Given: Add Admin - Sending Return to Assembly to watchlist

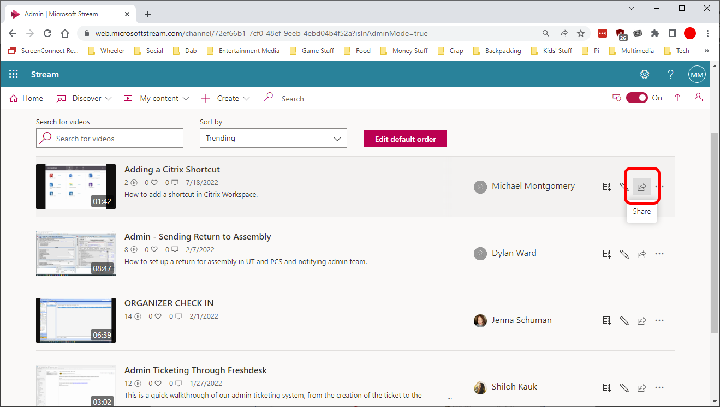Looking at the screenshot, I should click(607, 254).
